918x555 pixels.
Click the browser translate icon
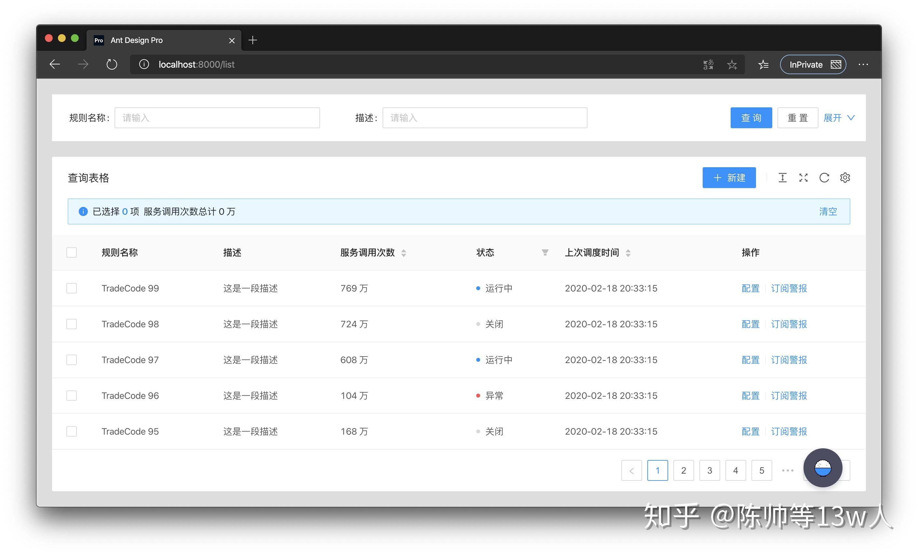tap(708, 64)
